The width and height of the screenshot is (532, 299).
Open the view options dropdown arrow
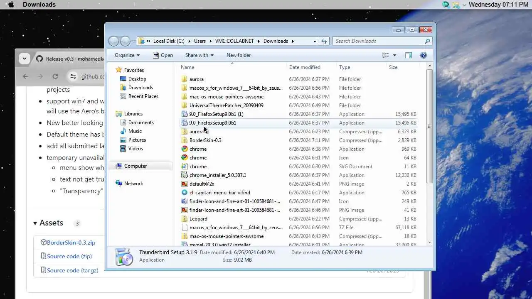pyautogui.click(x=394, y=55)
